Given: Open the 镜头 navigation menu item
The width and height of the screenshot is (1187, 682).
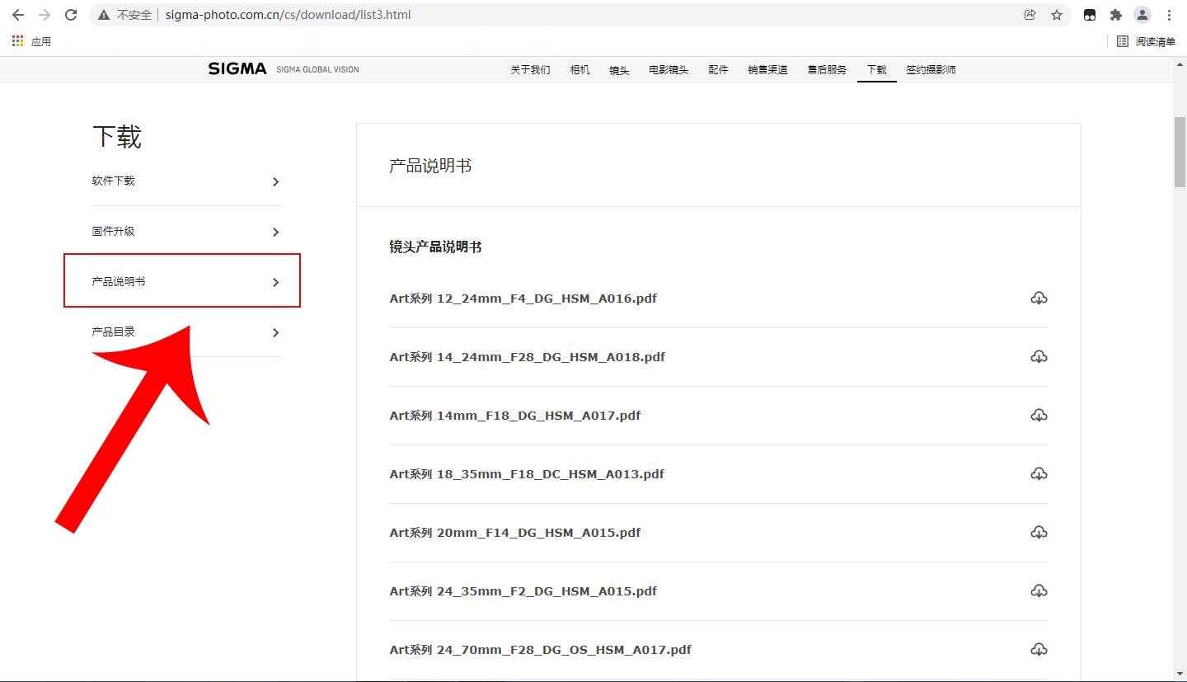Looking at the screenshot, I should tap(618, 70).
